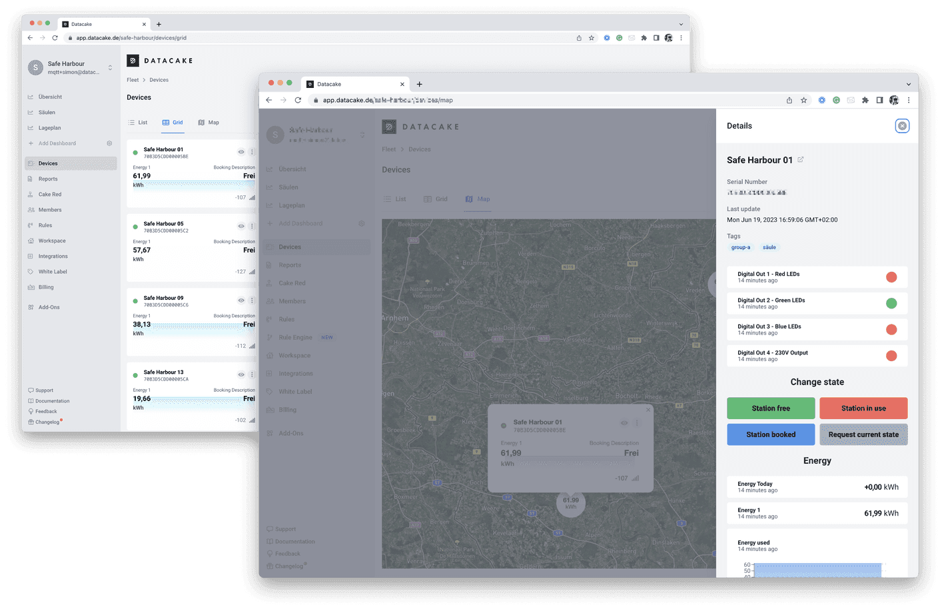
Task: Open the three-dot menu on Safe Harbour 13 card
Action: (x=252, y=374)
